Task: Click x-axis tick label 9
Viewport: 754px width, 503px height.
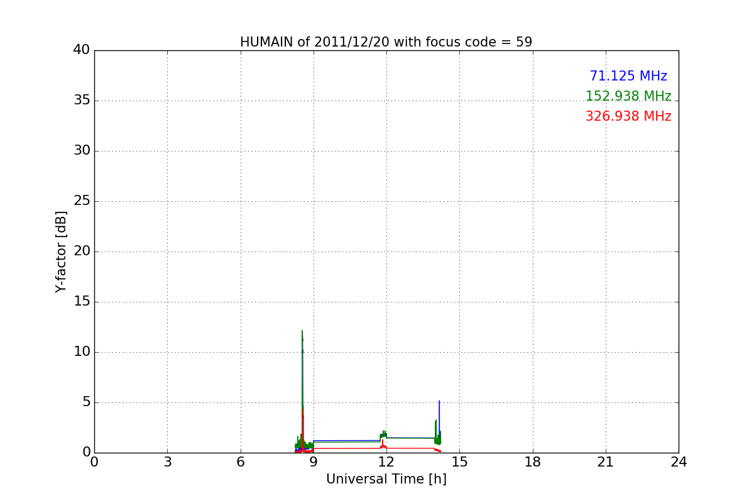Action: (314, 462)
